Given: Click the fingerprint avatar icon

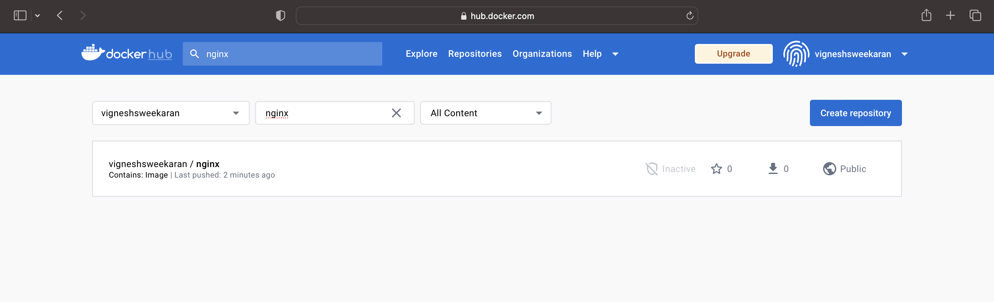Looking at the screenshot, I should (796, 54).
